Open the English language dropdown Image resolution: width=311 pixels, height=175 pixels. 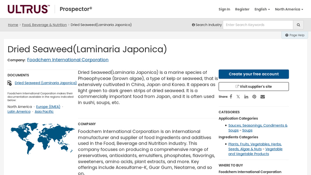(262, 9)
